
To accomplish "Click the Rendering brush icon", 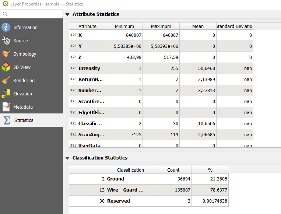I will tap(6, 81).
